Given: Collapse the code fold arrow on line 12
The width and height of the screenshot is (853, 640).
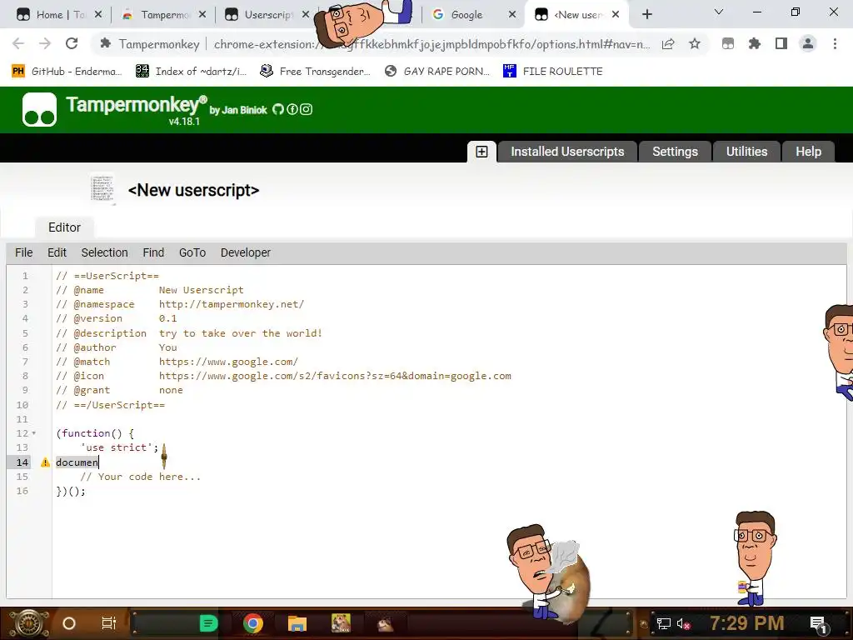Looking at the screenshot, I should (x=33, y=433).
